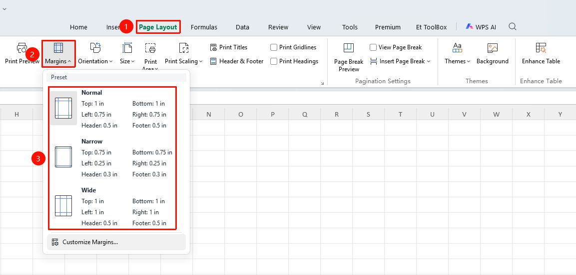This screenshot has width=576, height=275.
Task: Open the Print Scaling dropdown
Action: tap(184, 61)
